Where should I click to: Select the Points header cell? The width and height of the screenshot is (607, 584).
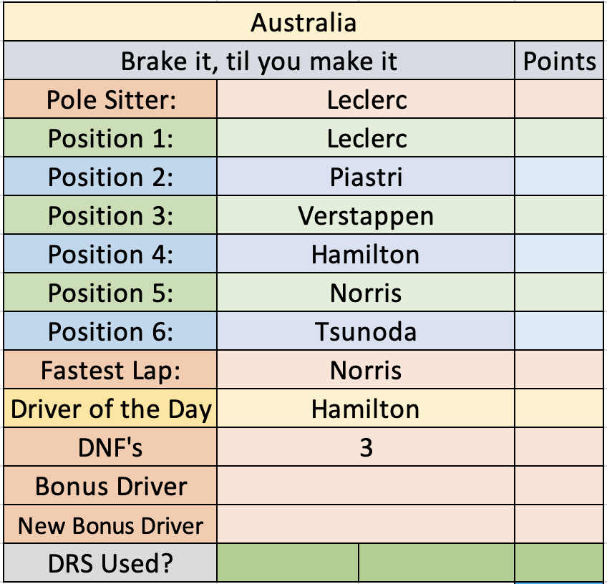[559, 60]
